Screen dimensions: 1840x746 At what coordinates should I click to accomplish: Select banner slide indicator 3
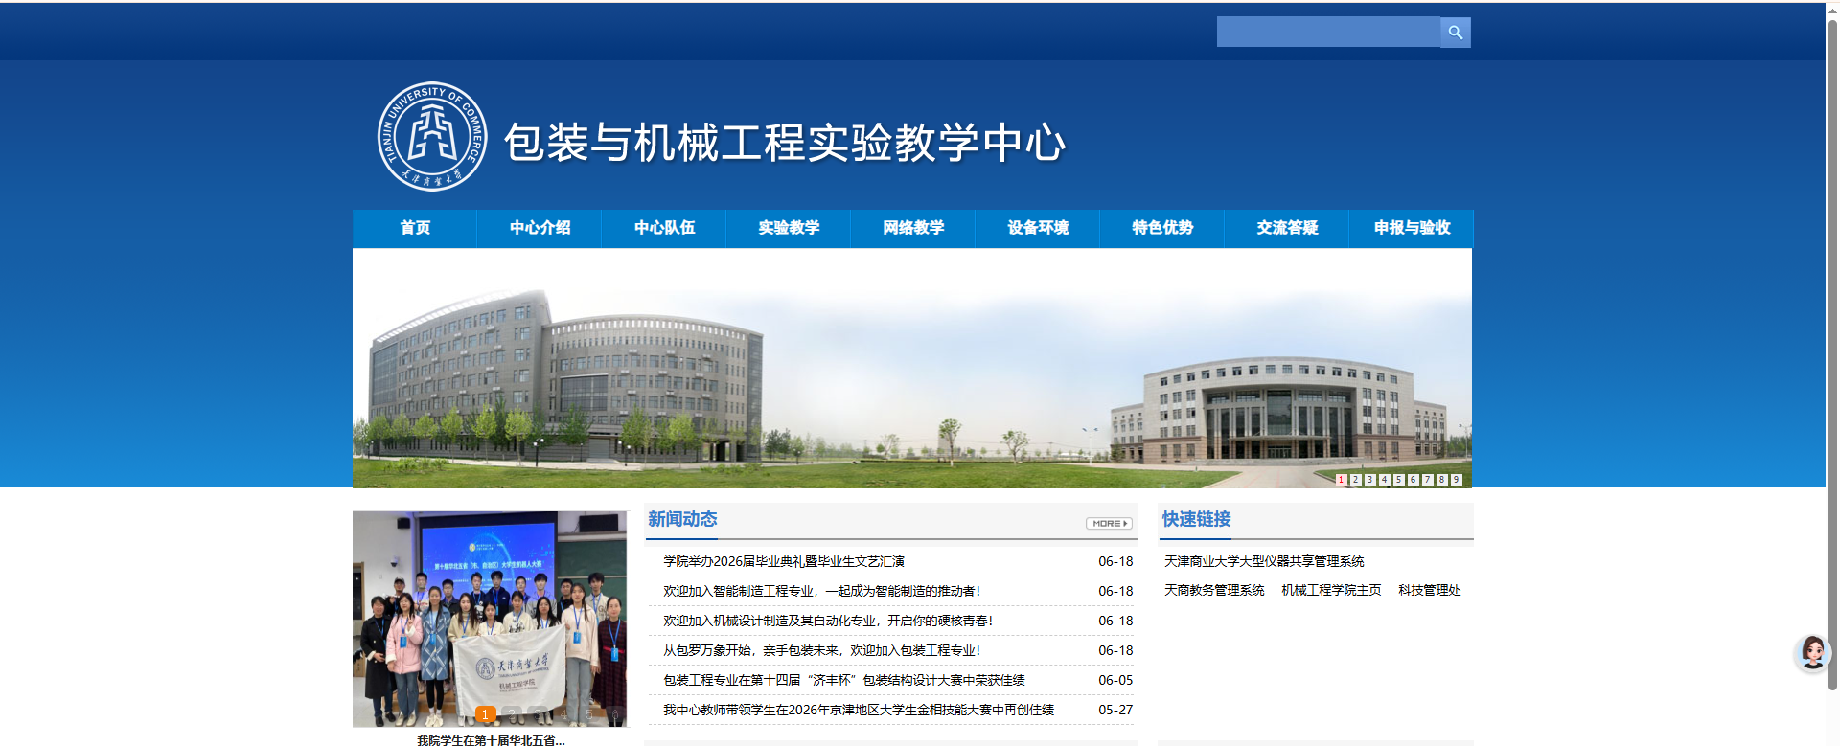click(x=1369, y=480)
